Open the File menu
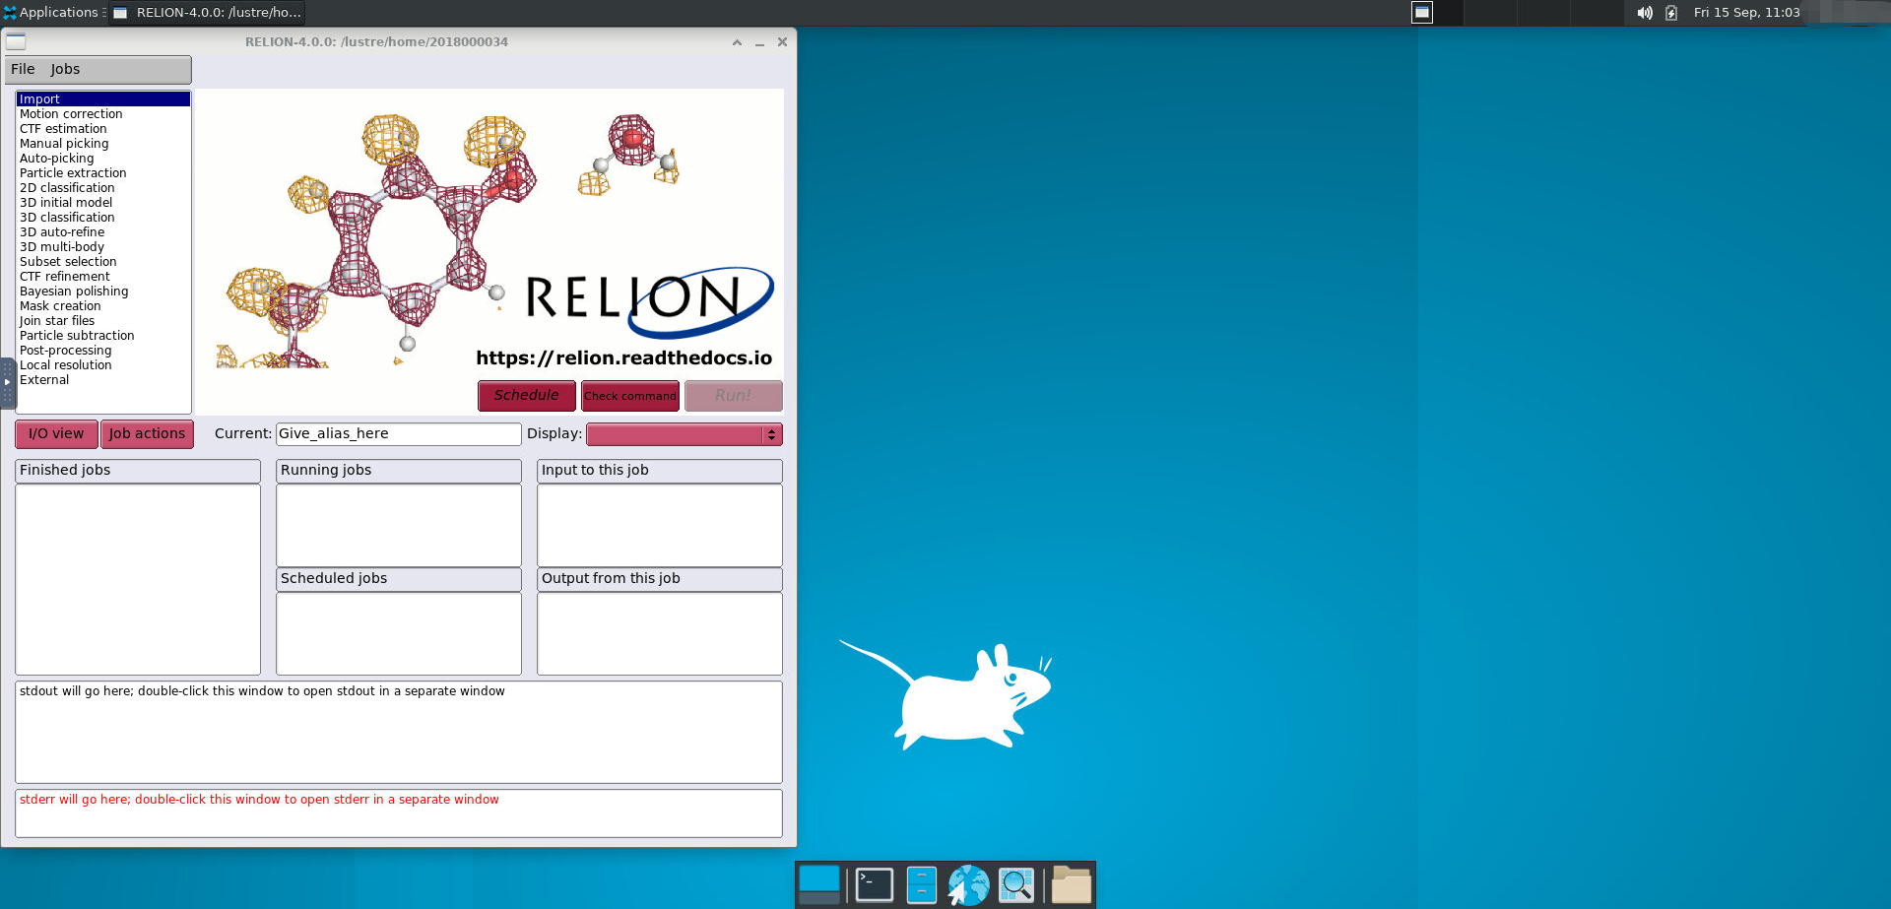The height and width of the screenshot is (909, 1891). click(23, 69)
